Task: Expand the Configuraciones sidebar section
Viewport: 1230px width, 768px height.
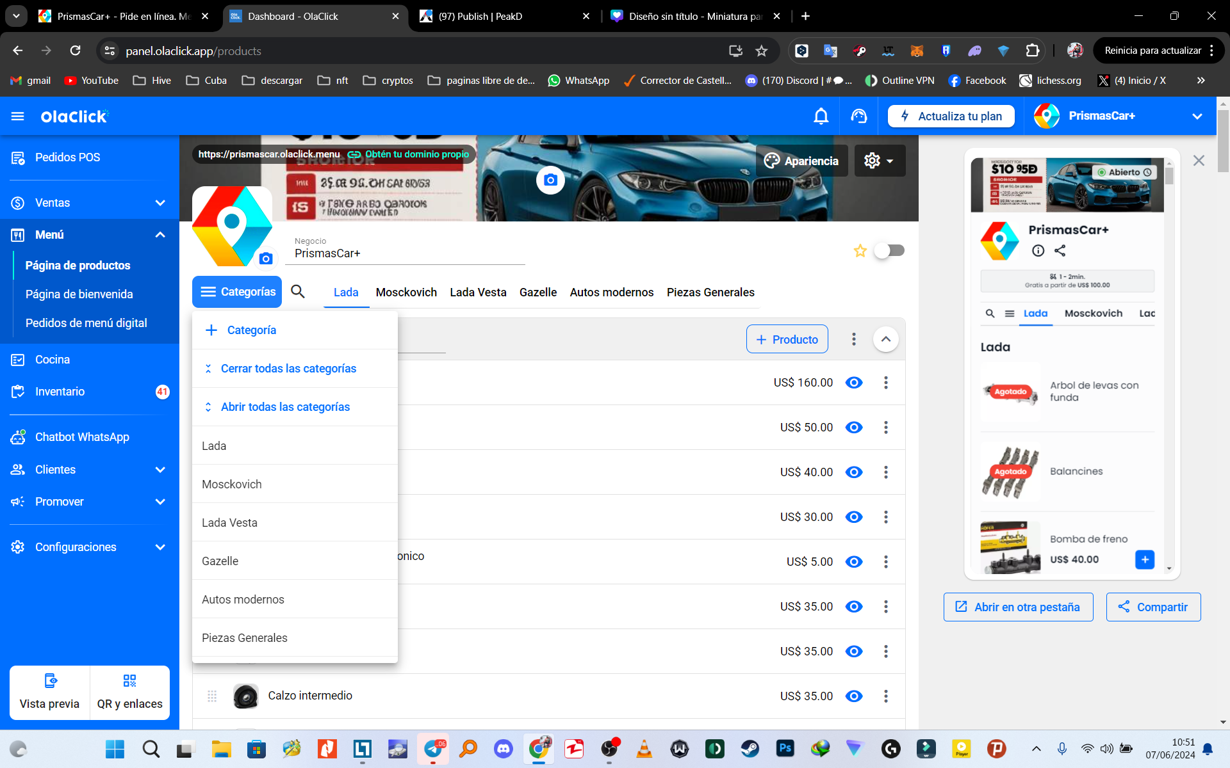Action: pos(90,547)
